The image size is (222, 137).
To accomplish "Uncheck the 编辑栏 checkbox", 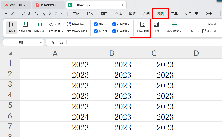I will 96,24.
